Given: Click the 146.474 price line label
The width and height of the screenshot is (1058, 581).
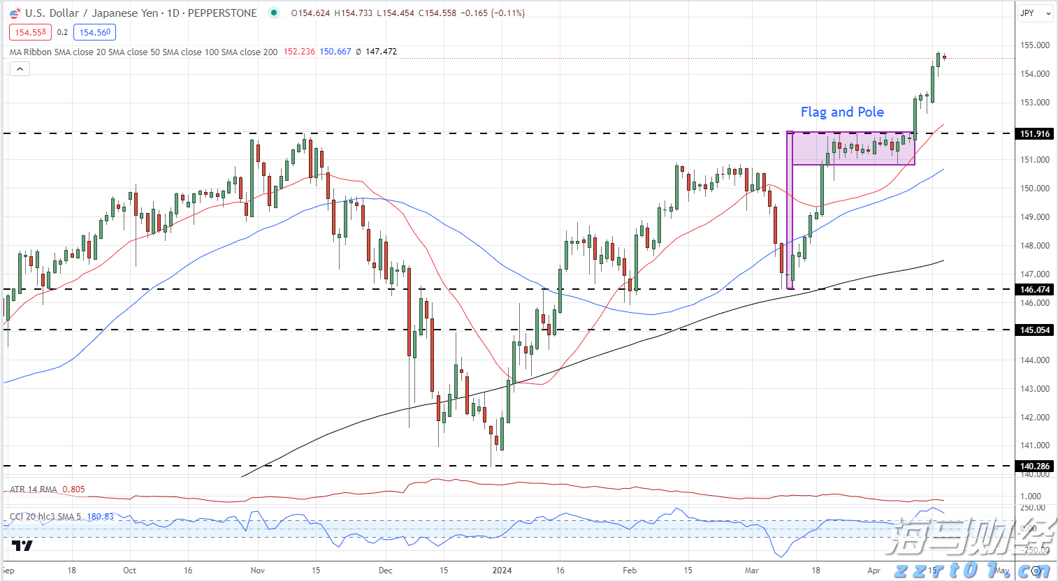Looking at the screenshot, I should [1035, 289].
